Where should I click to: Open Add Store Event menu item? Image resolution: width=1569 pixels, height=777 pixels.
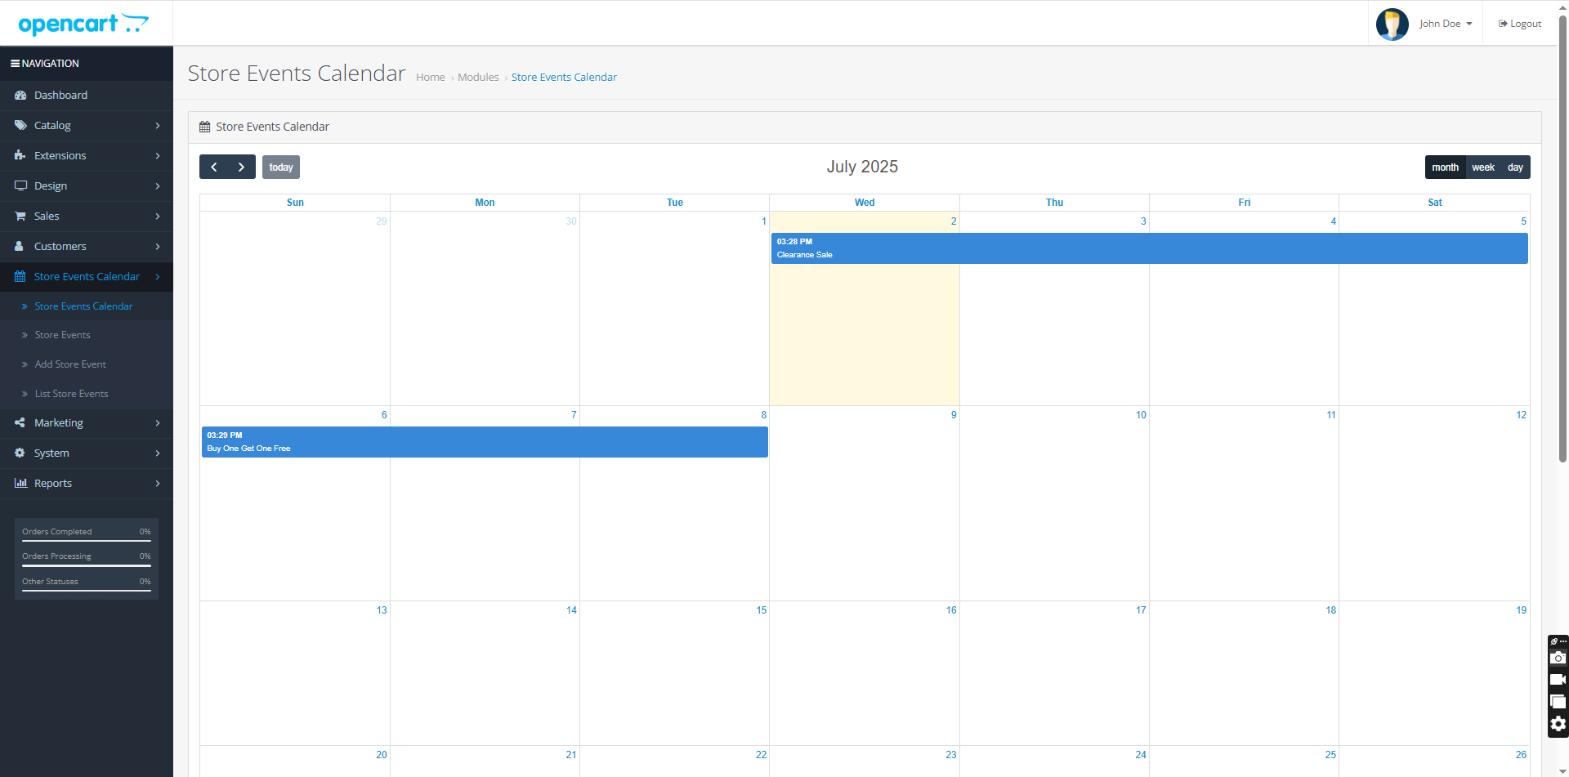tap(70, 364)
